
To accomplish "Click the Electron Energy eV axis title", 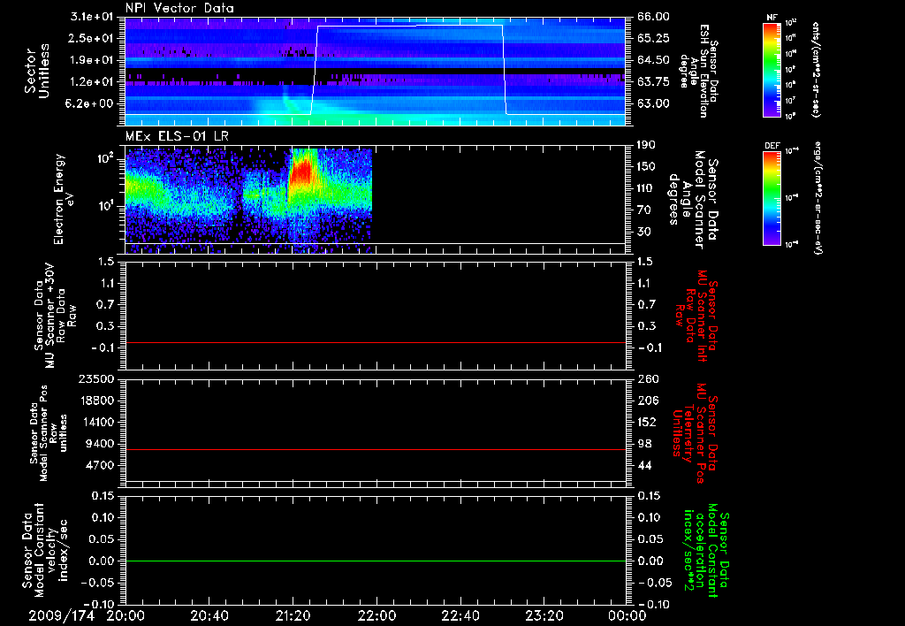I will pos(63,199).
